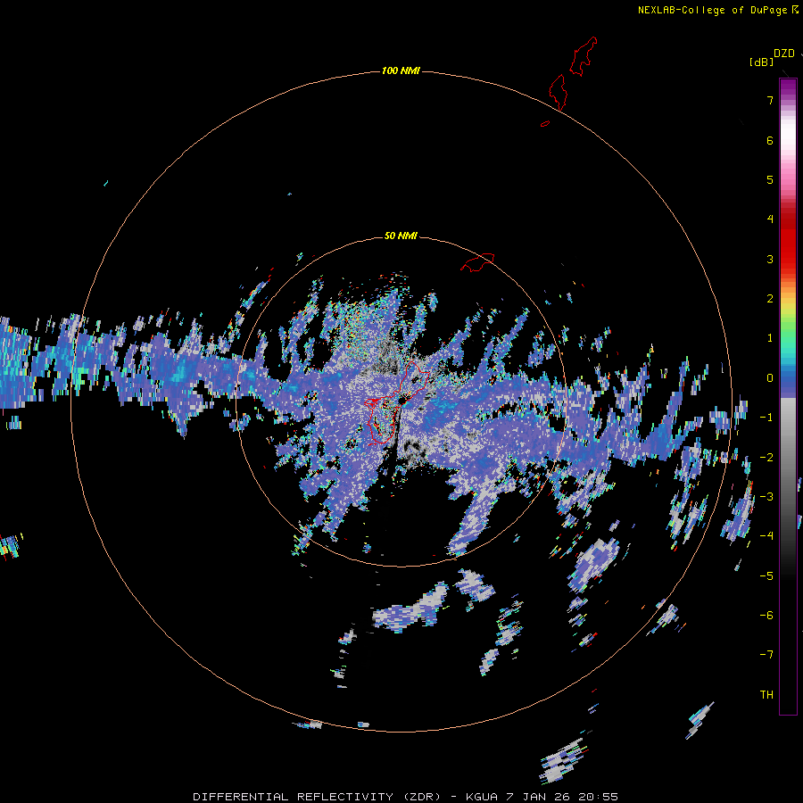This screenshot has height=803, width=803.
Task: Click the [dB] units label
Action: coord(761,62)
